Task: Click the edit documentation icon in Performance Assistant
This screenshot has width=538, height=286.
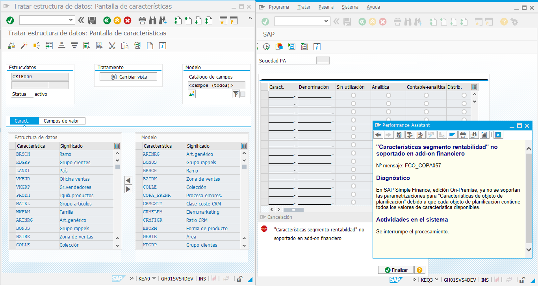Action: coord(420,135)
